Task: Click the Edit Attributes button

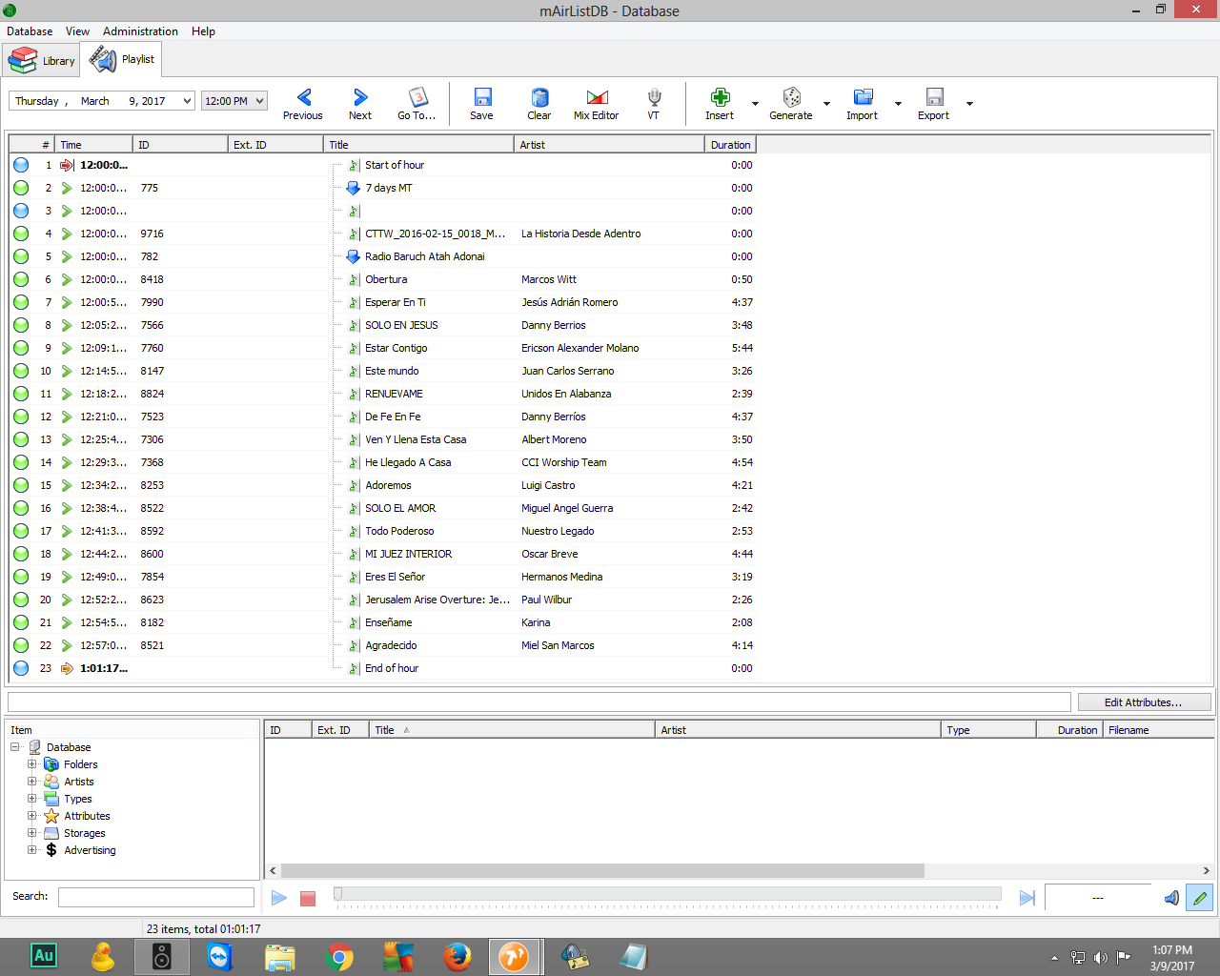Action: pos(1144,702)
